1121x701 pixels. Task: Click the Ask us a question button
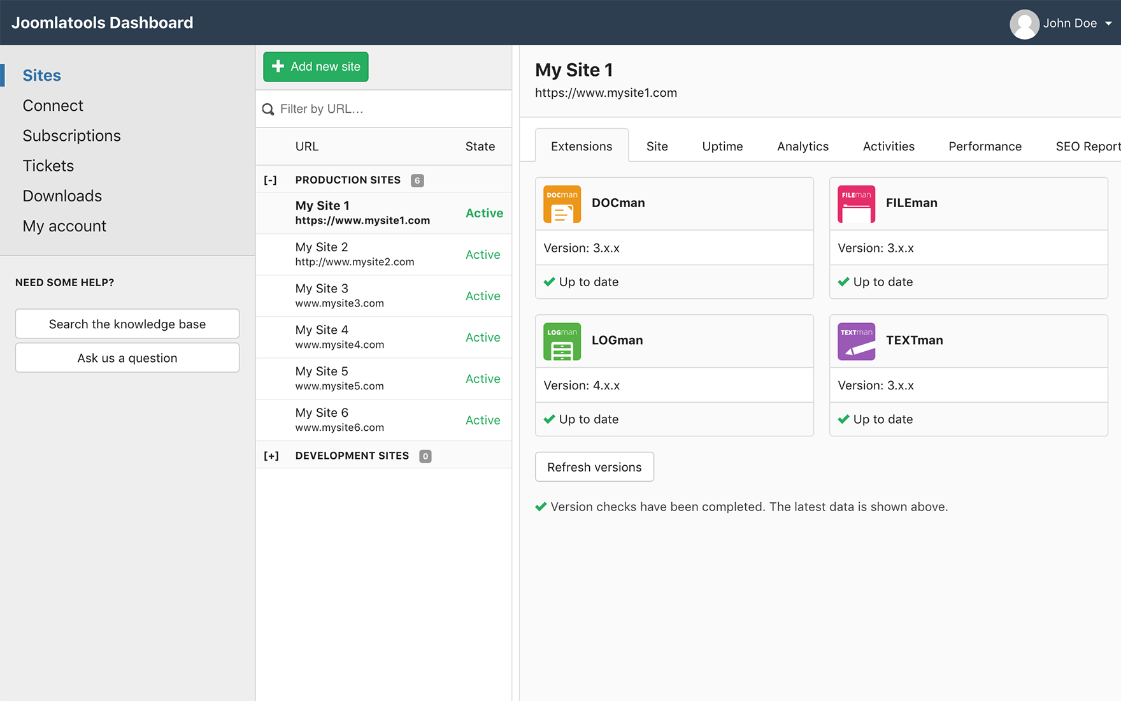[127, 358]
